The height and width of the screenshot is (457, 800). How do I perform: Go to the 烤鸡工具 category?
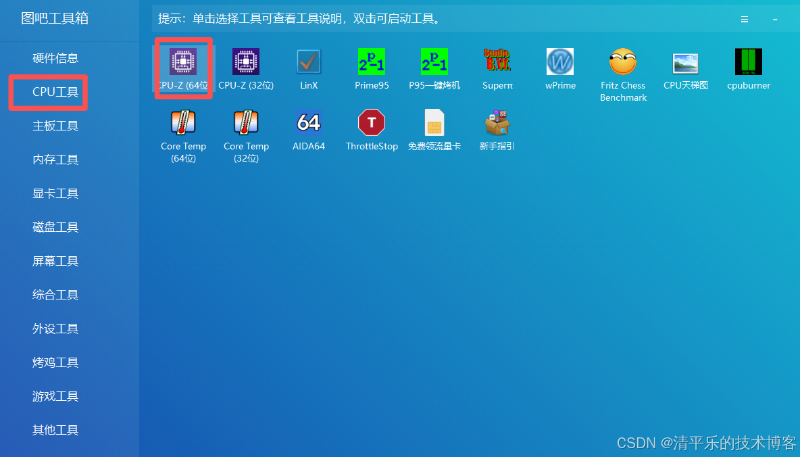55,362
